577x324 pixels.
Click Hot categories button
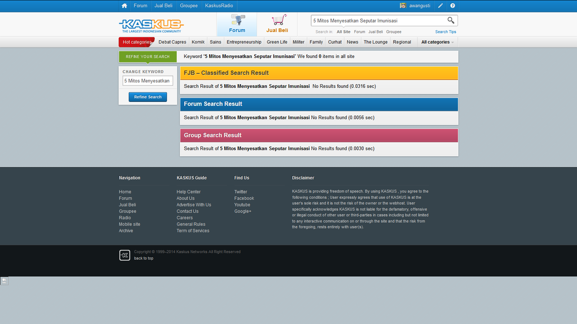click(x=137, y=42)
